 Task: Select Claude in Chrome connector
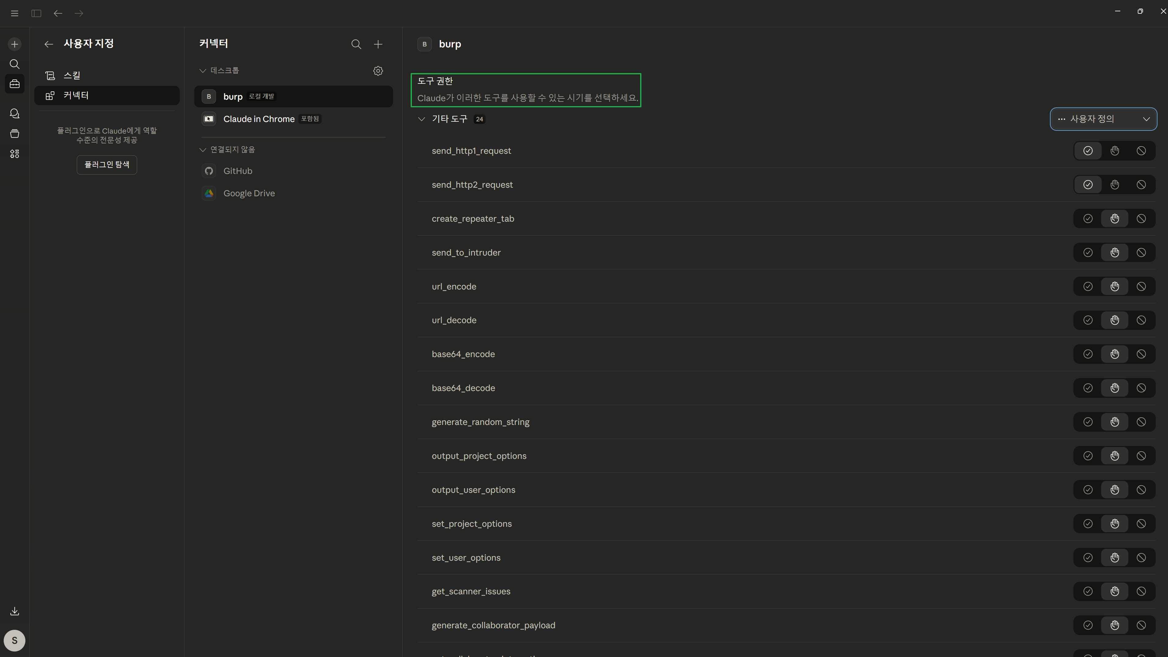pyautogui.click(x=259, y=119)
